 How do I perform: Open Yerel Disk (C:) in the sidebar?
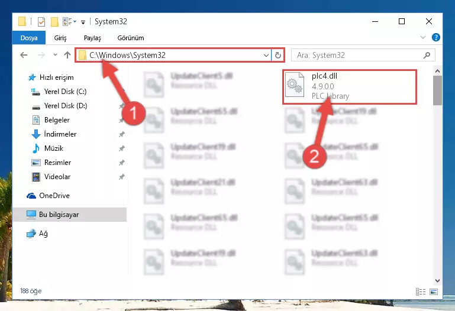click(x=65, y=92)
